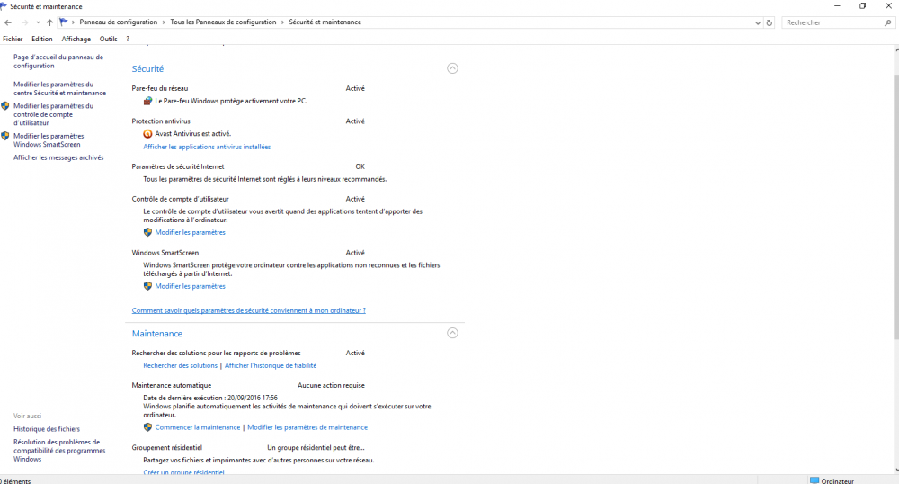Click shield icon beside Commencer la maintenance
This screenshot has width=899, height=484.
tap(147, 427)
